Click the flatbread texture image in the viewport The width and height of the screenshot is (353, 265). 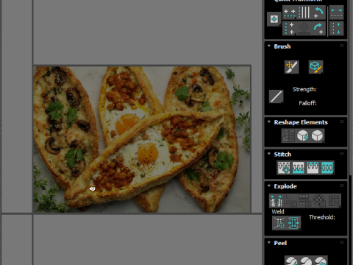click(142, 139)
